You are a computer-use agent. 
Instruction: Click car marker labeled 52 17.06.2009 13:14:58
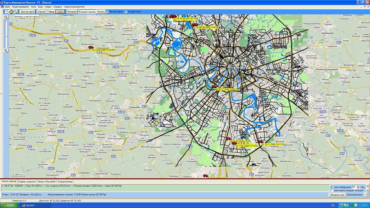(234, 143)
